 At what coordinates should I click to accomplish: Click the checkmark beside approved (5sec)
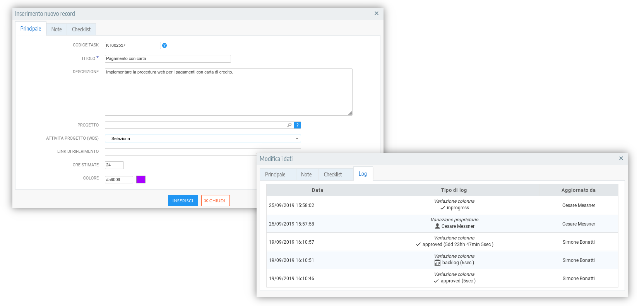[437, 281]
